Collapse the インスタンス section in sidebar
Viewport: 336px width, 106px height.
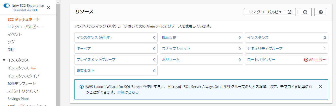4,60
